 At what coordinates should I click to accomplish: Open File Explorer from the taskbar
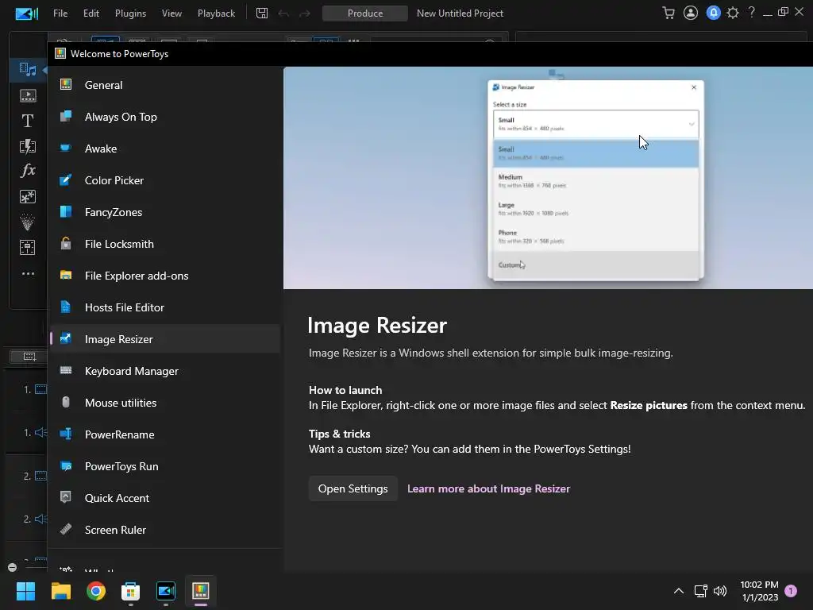point(60,591)
